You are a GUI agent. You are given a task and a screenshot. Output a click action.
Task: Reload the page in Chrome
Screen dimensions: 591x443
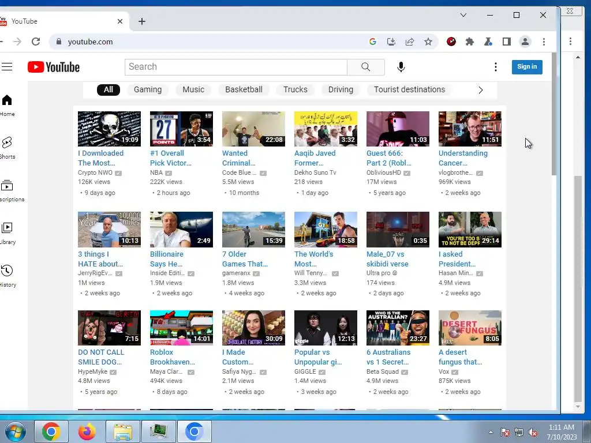pyautogui.click(x=36, y=42)
